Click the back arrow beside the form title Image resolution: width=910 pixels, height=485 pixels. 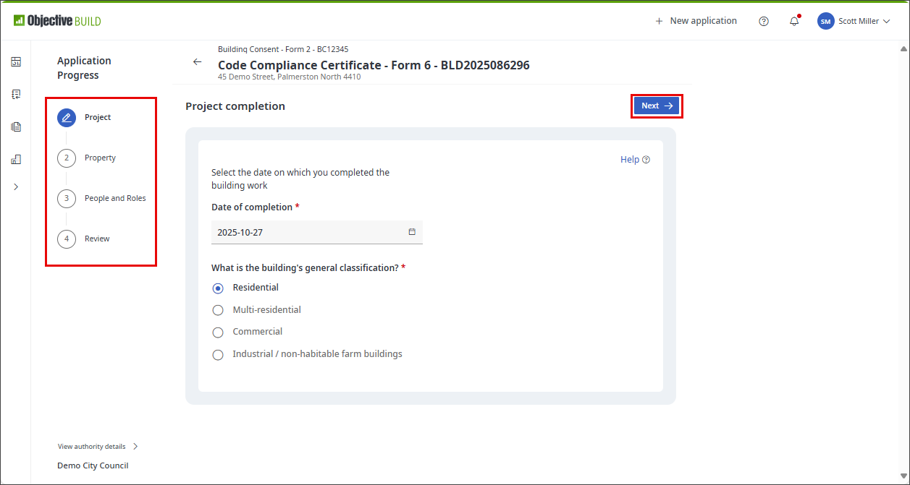point(197,62)
